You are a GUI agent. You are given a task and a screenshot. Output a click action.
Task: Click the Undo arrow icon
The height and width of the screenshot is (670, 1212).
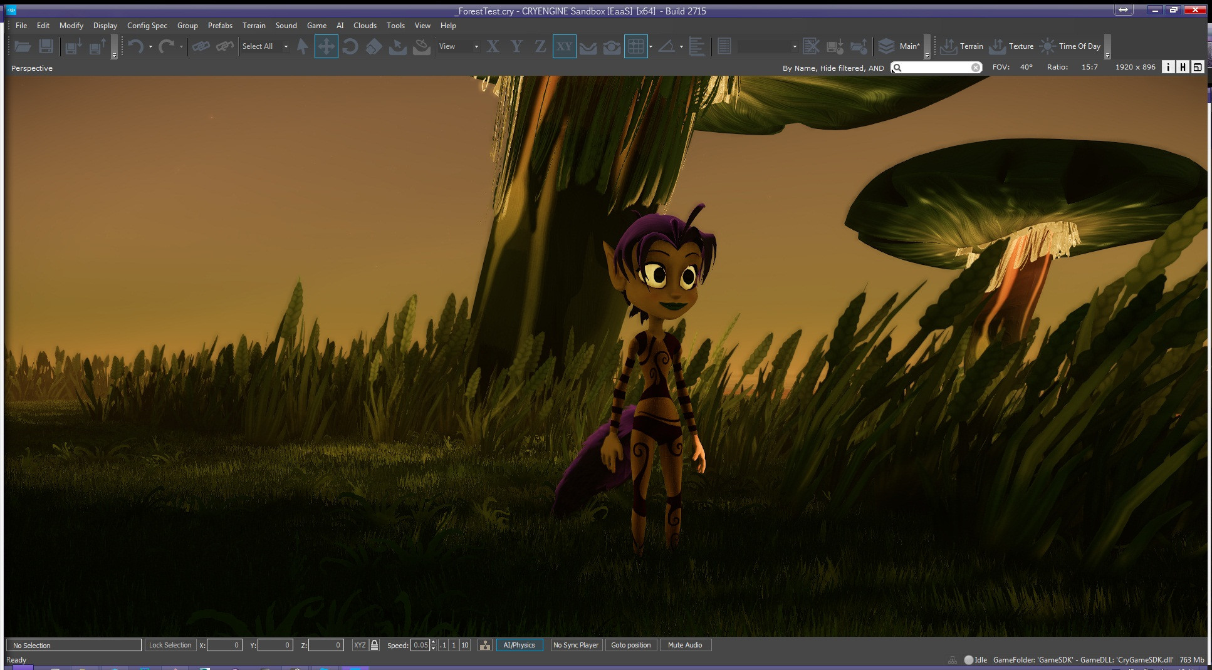(135, 46)
